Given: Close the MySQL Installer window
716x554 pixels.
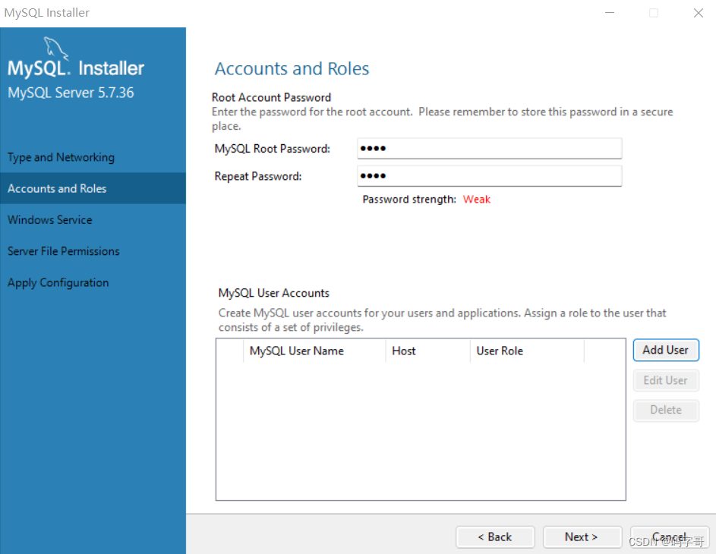Looking at the screenshot, I should tap(699, 13).
